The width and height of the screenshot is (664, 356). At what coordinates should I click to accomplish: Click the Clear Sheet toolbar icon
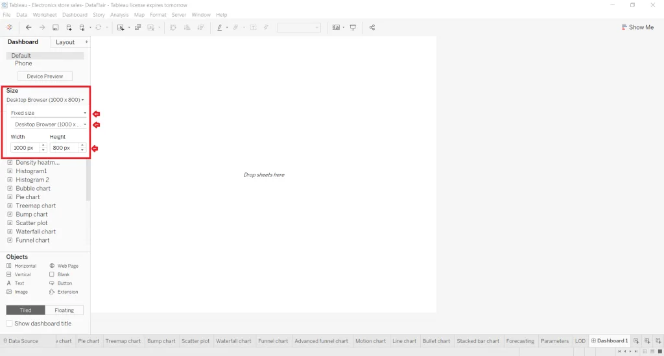point(150,27)
